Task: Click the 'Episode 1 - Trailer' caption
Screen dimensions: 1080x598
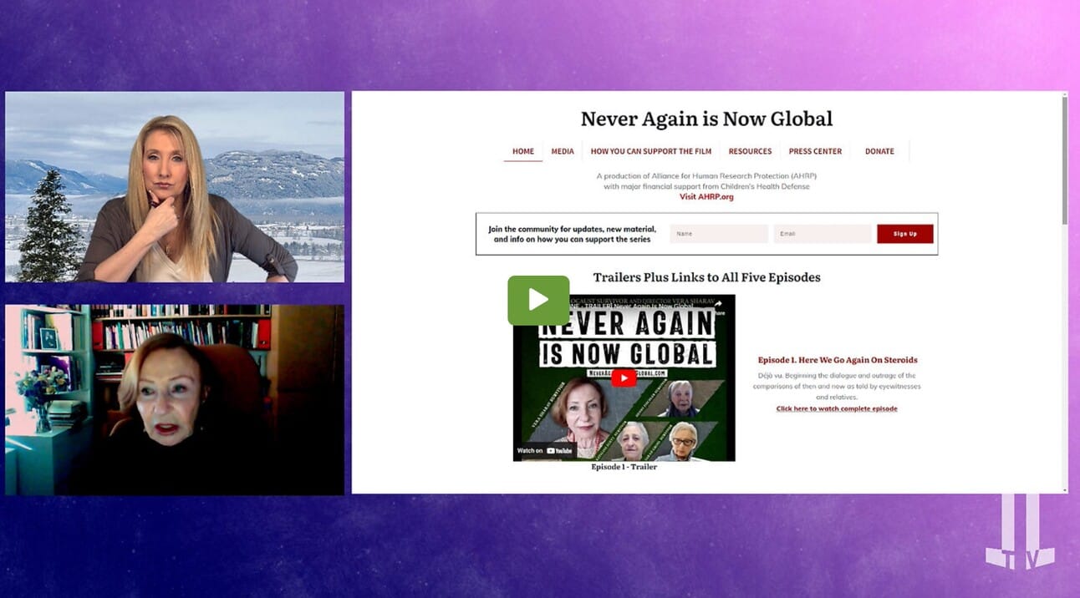Action: 624,467
